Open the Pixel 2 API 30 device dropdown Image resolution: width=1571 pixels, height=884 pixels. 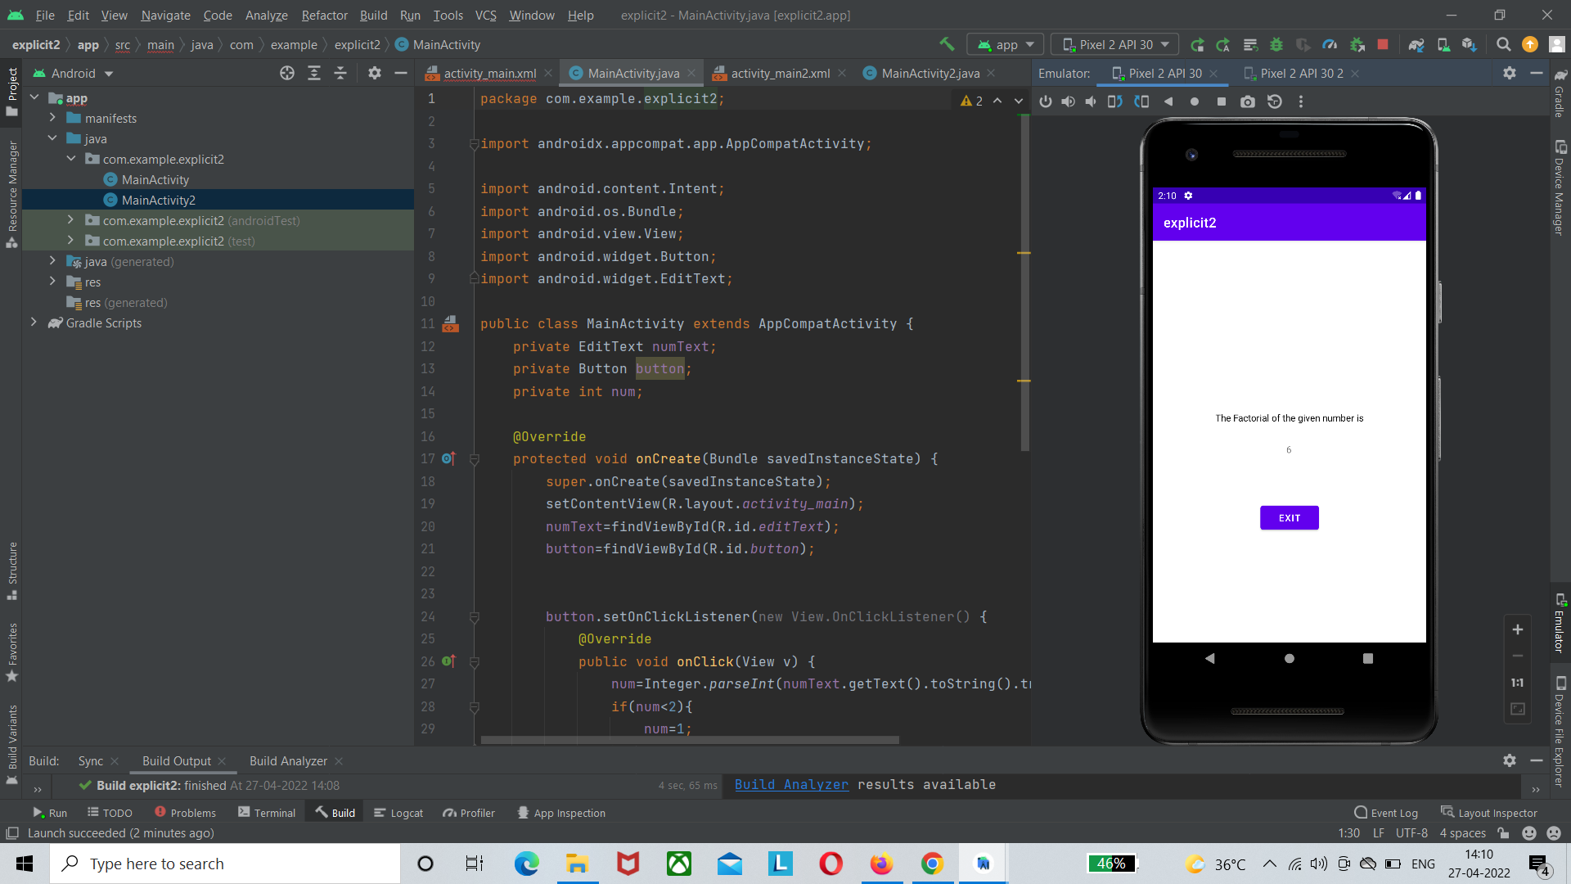[1113, 44]
